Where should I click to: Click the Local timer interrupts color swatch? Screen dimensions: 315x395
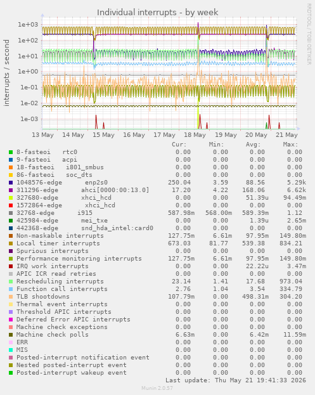coord(11,243)
